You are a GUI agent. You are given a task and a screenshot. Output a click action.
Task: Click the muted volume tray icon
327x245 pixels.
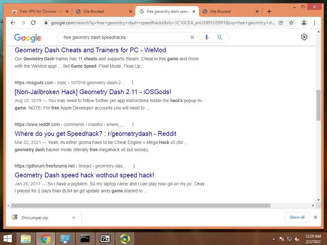(x=297, y=239)
